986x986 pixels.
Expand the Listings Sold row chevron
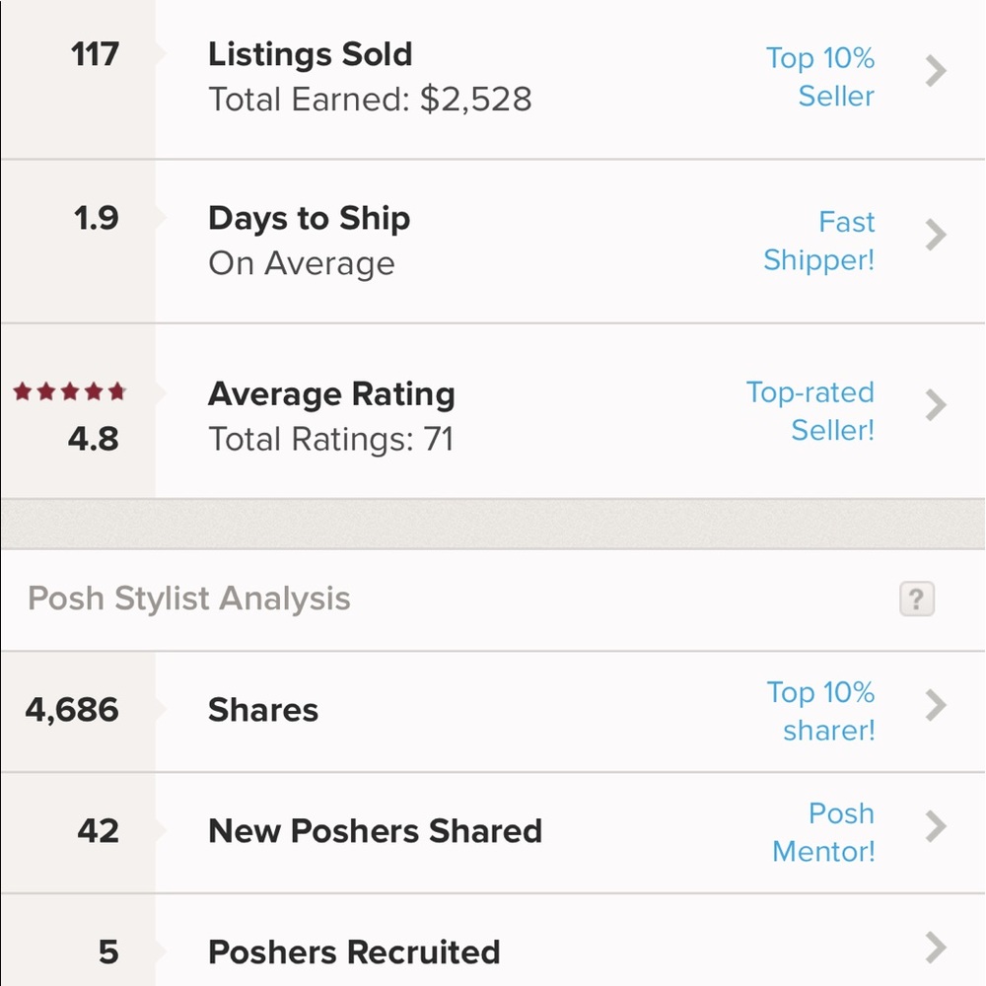[936, 72]
